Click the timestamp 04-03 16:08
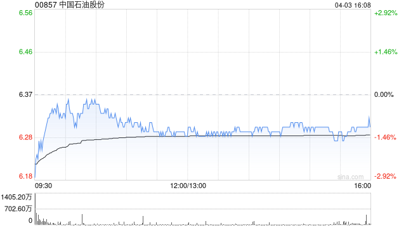The image size is (406, 228). click(353, 5)
